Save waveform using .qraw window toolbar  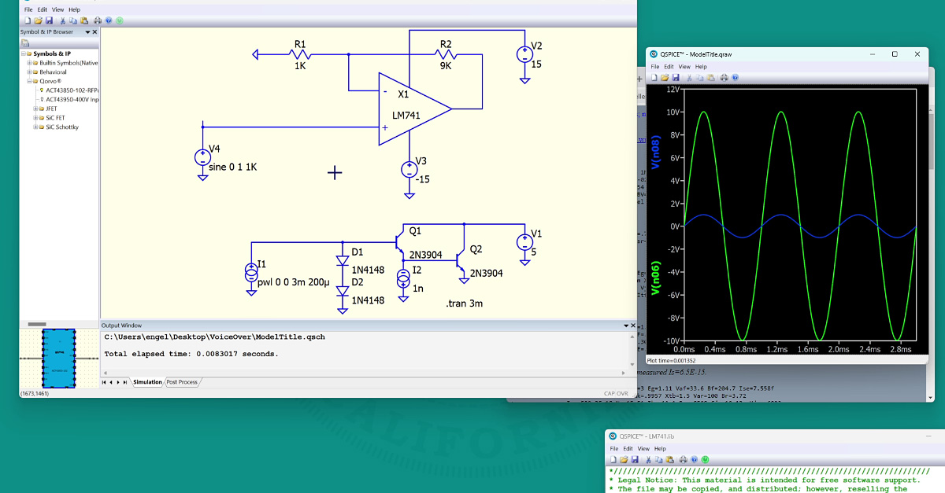(676, 78)
